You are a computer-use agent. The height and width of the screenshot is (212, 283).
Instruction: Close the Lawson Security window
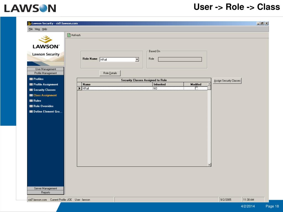click(x=267, y=23)
